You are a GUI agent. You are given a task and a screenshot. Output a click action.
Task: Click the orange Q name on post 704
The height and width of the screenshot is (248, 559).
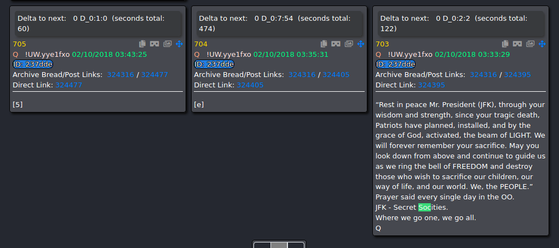[x=197, y=55]
